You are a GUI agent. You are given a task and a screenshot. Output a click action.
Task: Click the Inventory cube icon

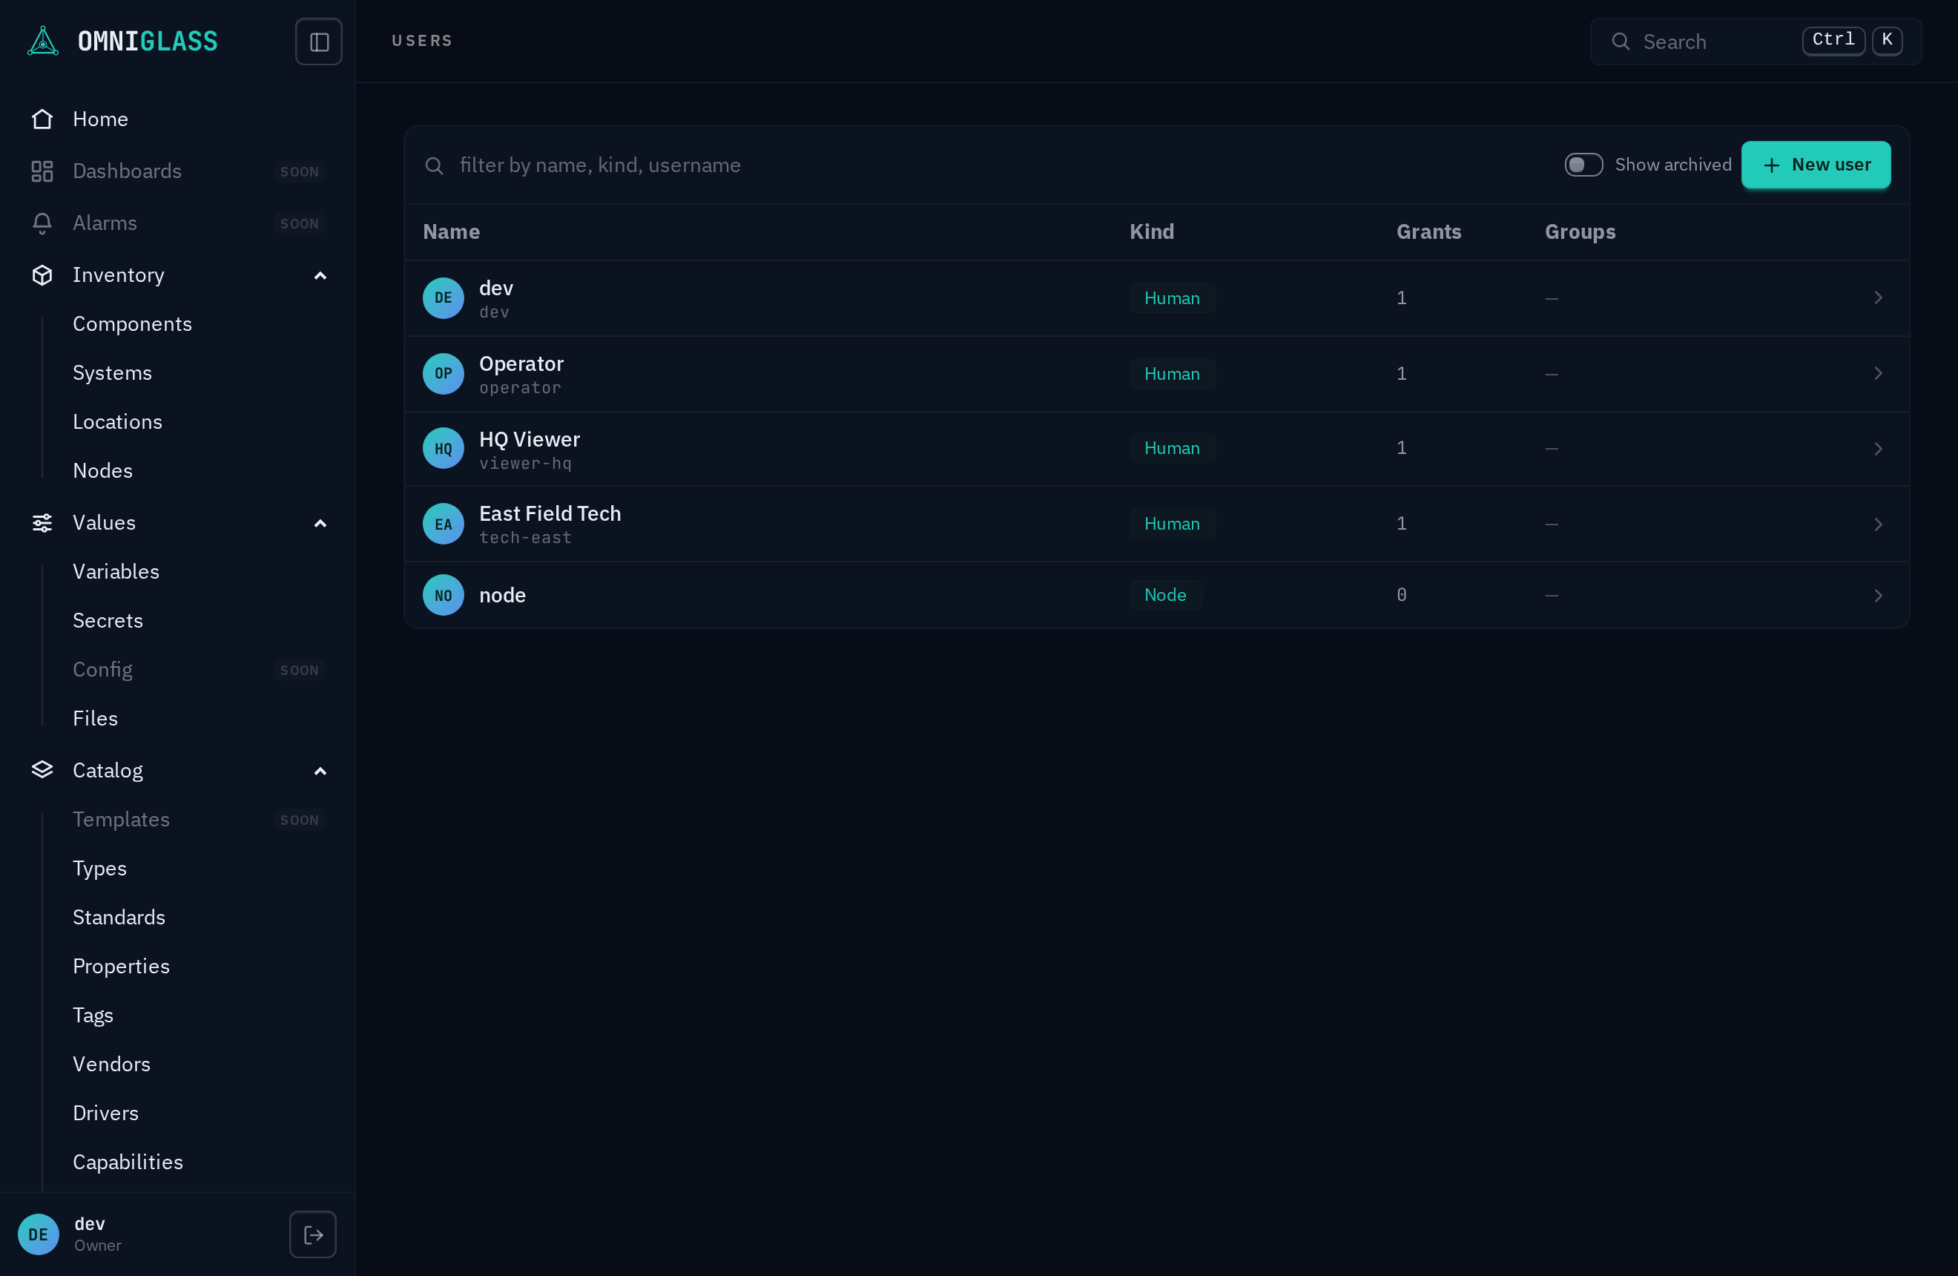tap(42, 274)
